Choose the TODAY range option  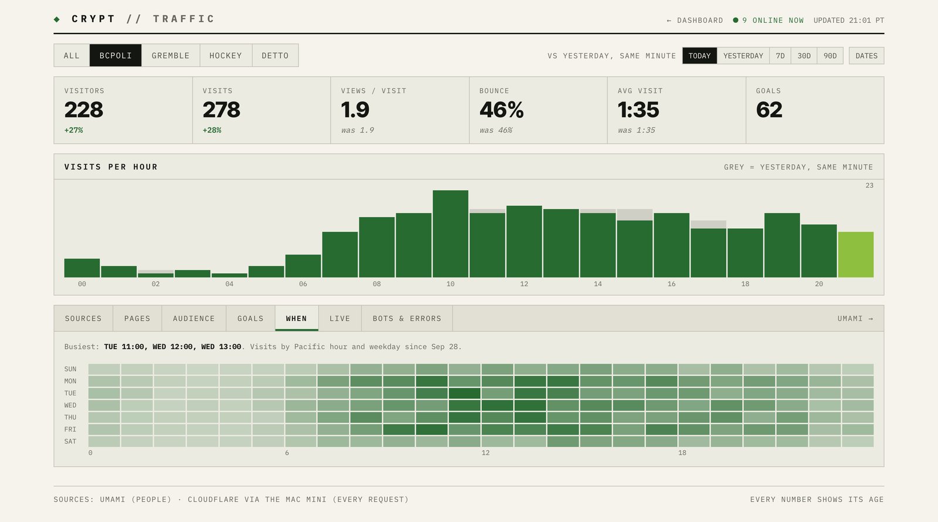tap(699, 56)
